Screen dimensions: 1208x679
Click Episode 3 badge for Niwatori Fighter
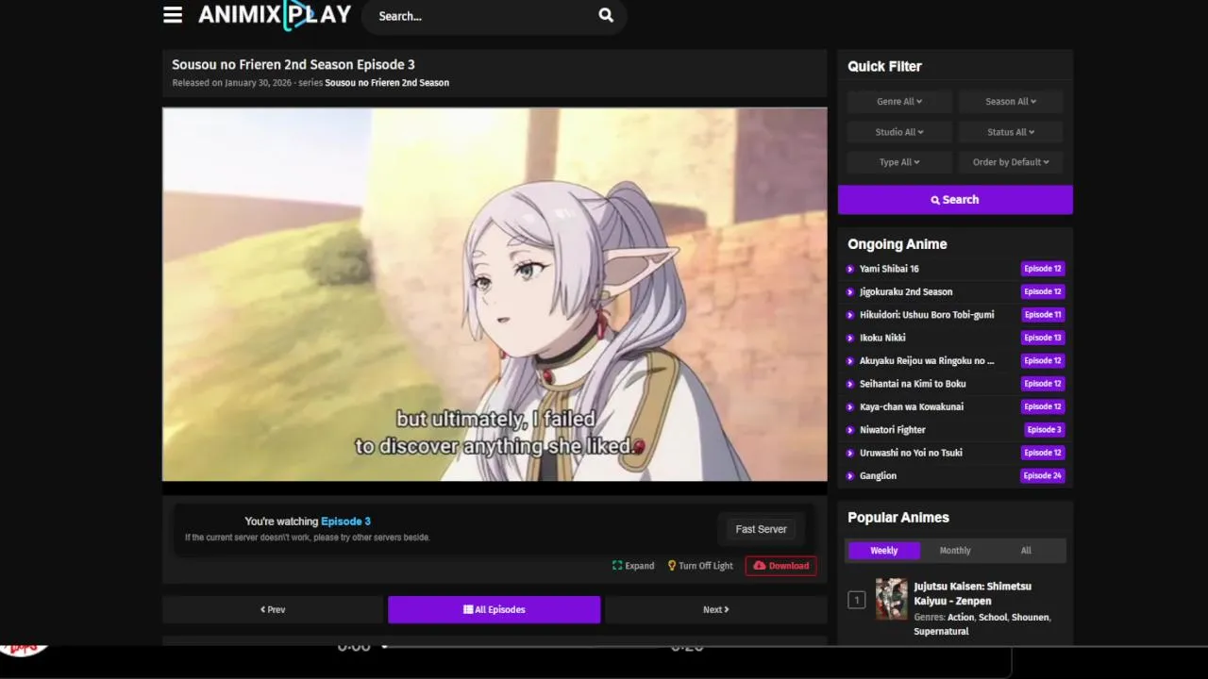[x=1045, y=430]
